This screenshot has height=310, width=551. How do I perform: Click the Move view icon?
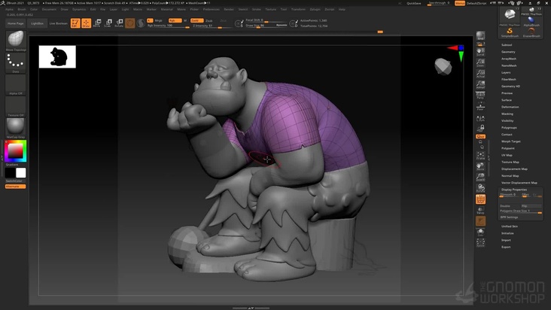pyautogui.click(x=480, y=166)
